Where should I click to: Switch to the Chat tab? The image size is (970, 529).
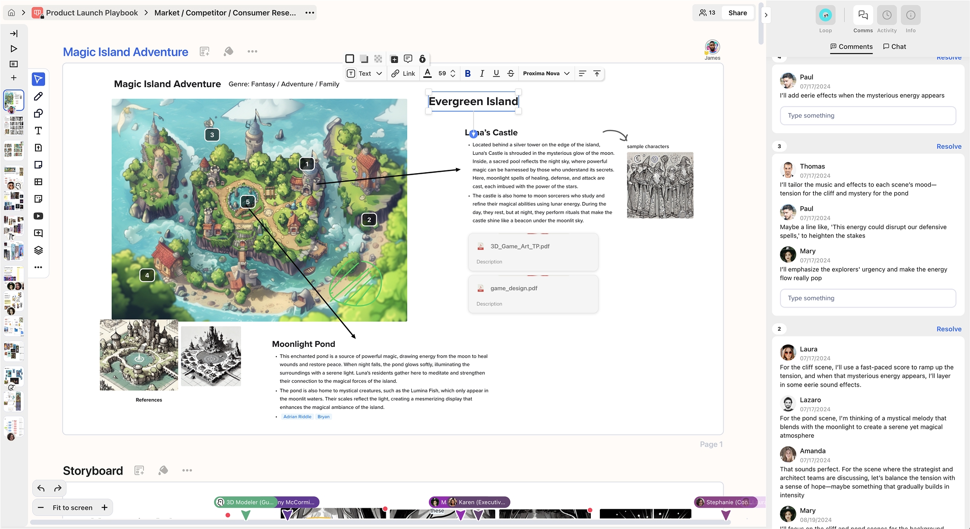[894, 46]
